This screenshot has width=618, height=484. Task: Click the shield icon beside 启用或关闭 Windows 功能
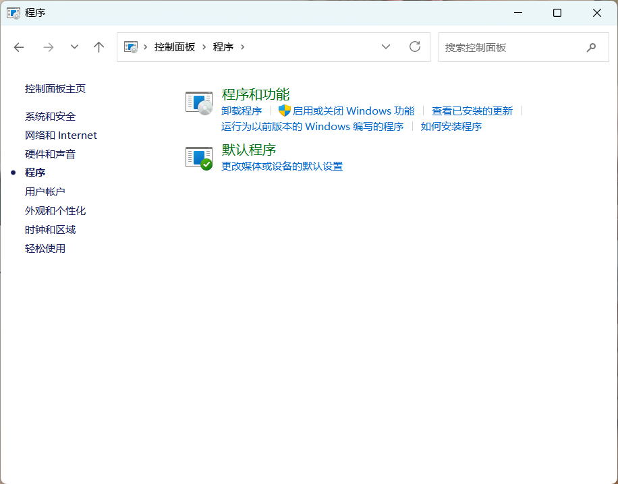284,111
